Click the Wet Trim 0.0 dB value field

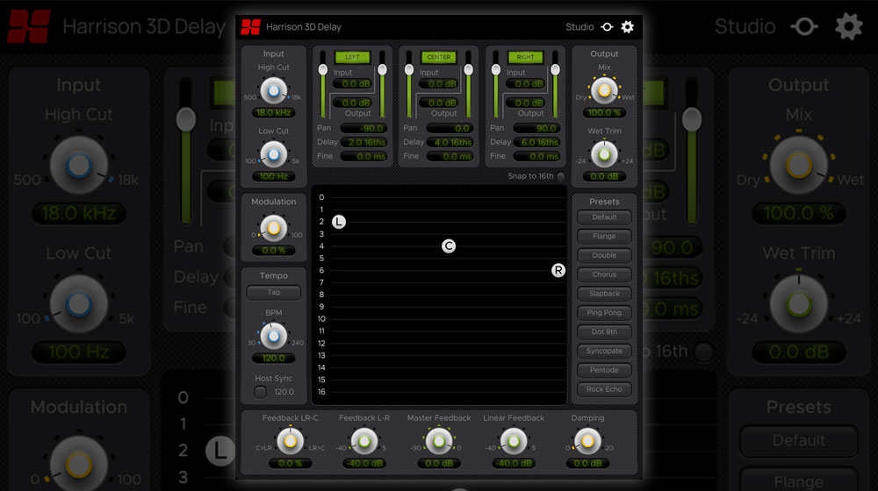pos(604,176)
